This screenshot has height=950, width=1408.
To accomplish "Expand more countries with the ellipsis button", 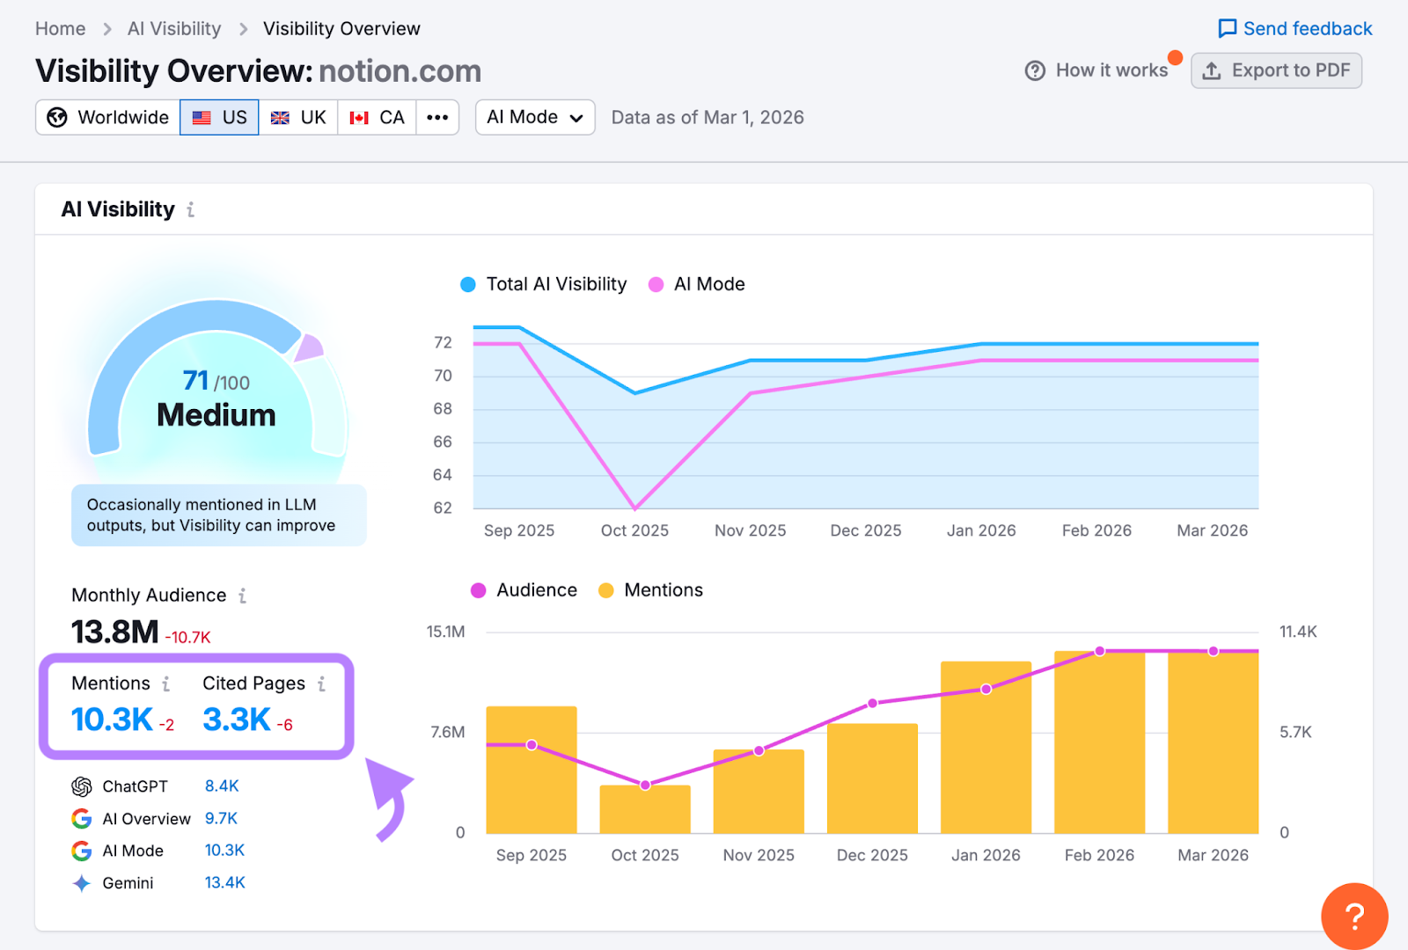I will pos(437,117).
